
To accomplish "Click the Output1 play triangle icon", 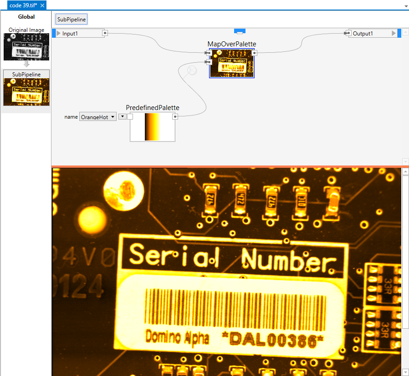I will 394,33.
